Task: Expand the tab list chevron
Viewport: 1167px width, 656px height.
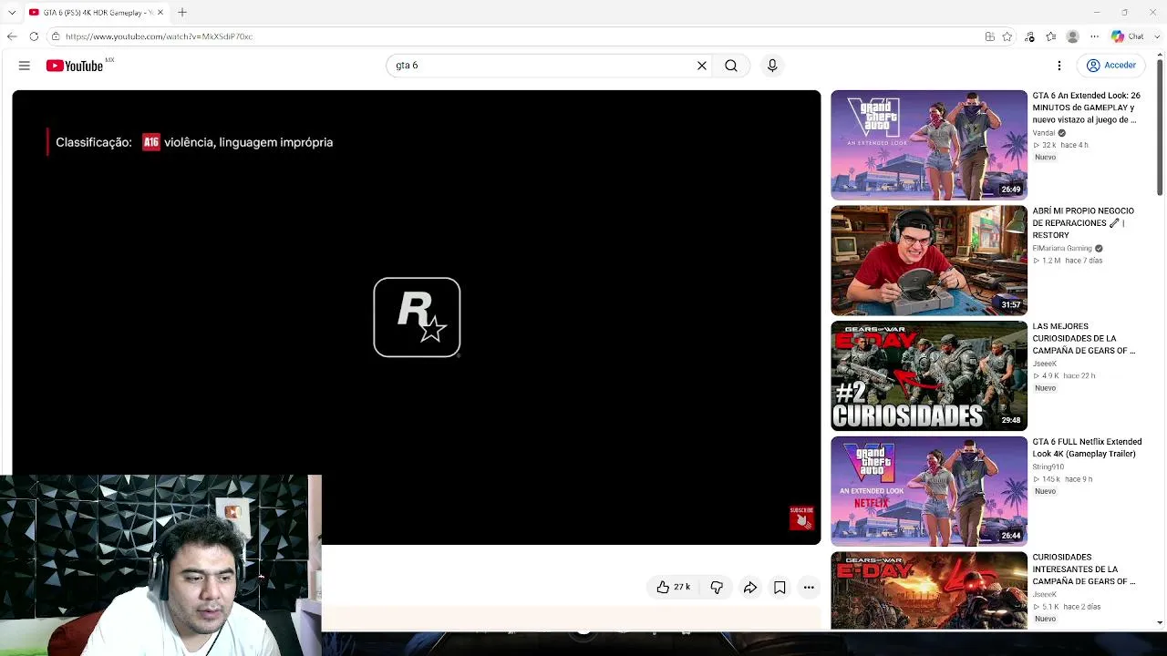Action: coord(11,12)
